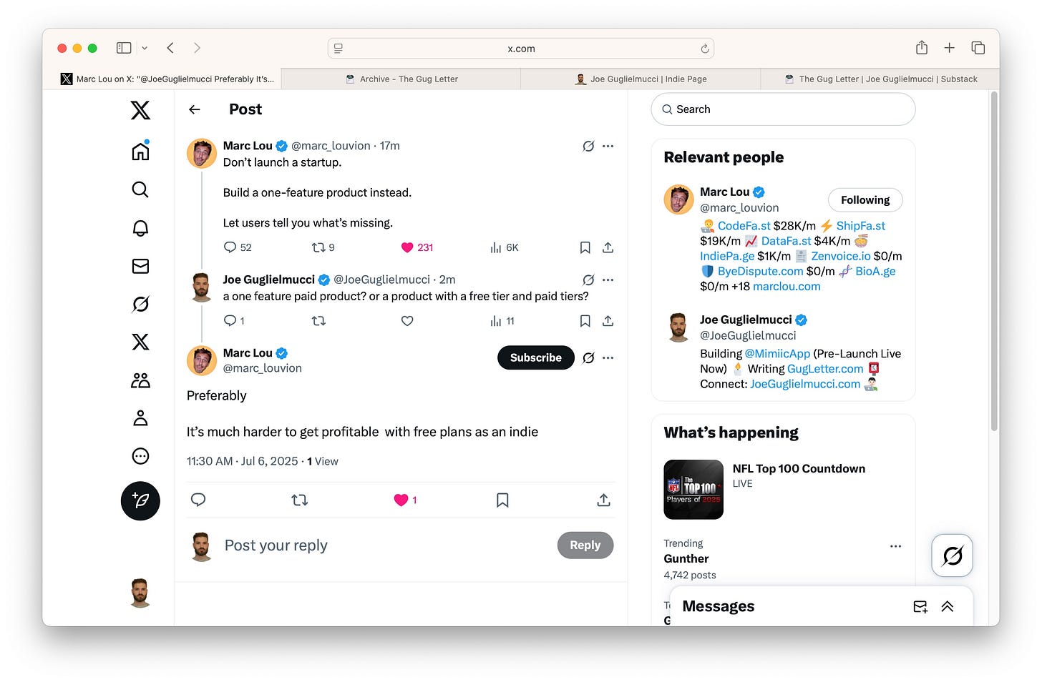Expand the Messages drawer
This screenshot has width=1042, height=682.
(x=948, y=607)
